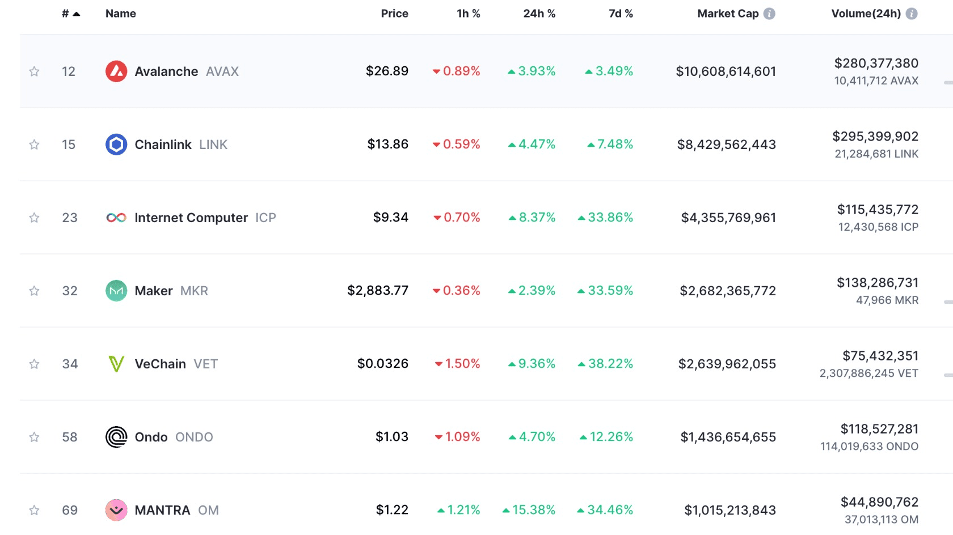Toggle watchlist star for Internet Computer
953x535 pixels.
click(x=34, y=218)
